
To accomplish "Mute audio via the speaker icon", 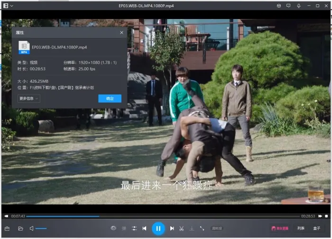I will click(x=31, y=229).
